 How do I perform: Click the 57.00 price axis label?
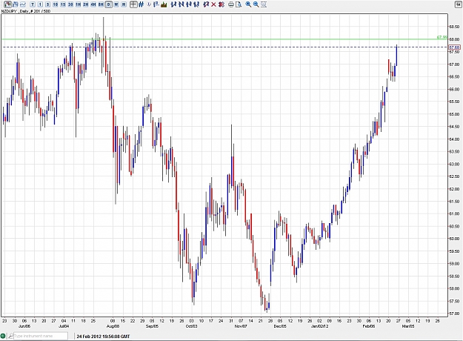454,314
